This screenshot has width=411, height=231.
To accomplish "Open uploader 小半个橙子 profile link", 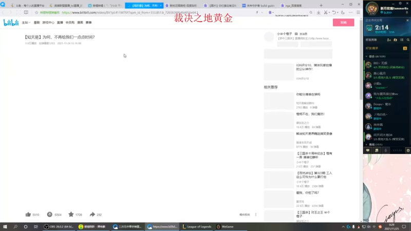I will 285,34.
